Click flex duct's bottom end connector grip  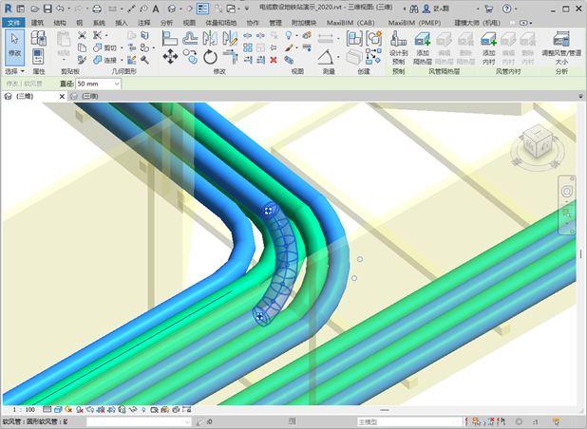(x=258, y=318)
